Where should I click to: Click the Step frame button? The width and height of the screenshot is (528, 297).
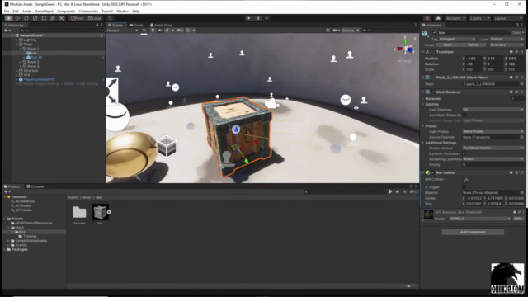266,18
